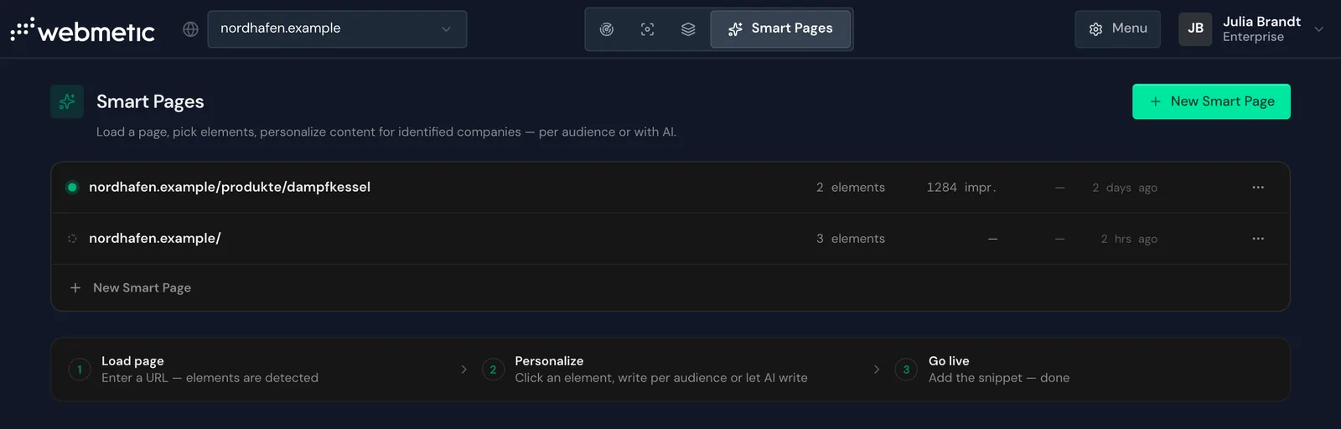Click the New Smart Page row in the list
The width and height of the screenshot is (1341, 429).
670,287
